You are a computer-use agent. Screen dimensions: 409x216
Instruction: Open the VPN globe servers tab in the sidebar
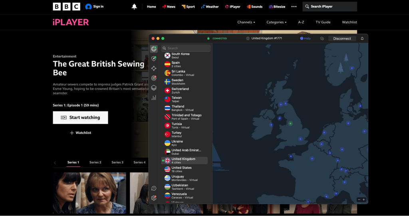[x=154, y=49]
